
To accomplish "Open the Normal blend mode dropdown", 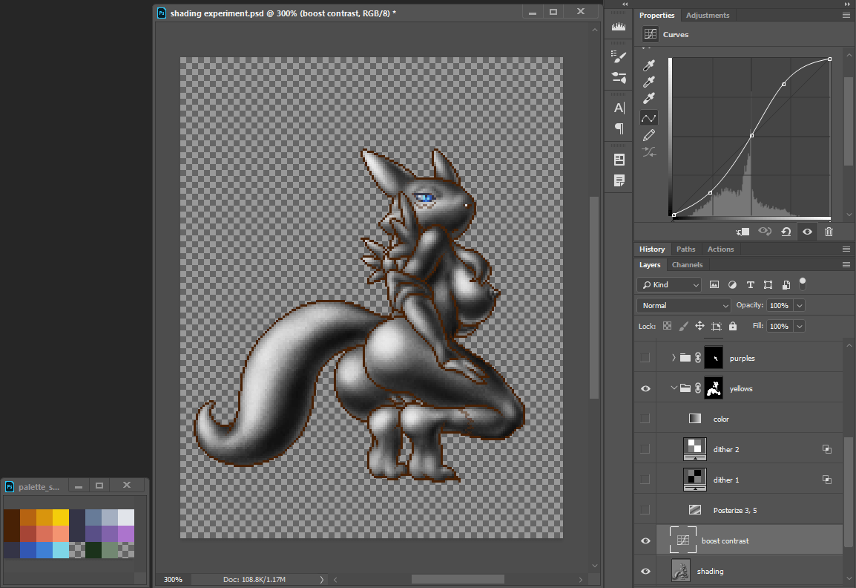I will click(683, 305).
